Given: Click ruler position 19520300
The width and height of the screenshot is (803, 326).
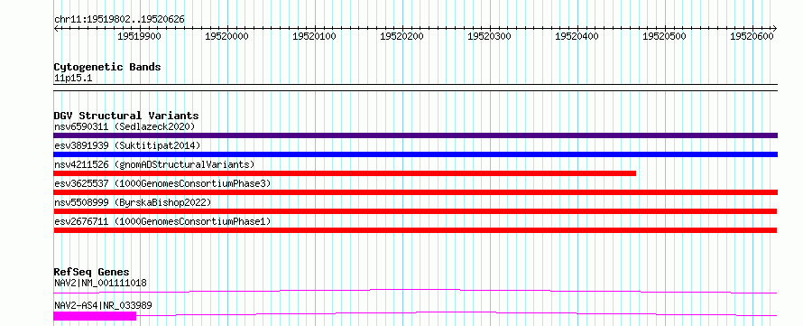Looking at the screenshot, I should pyautogui.click(x=489, y=36).
